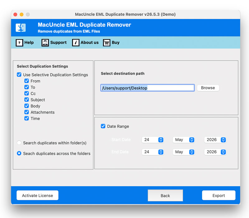Click the Start Date label
The height and width of the screenshot is (218, 249).
coord(121,140)
